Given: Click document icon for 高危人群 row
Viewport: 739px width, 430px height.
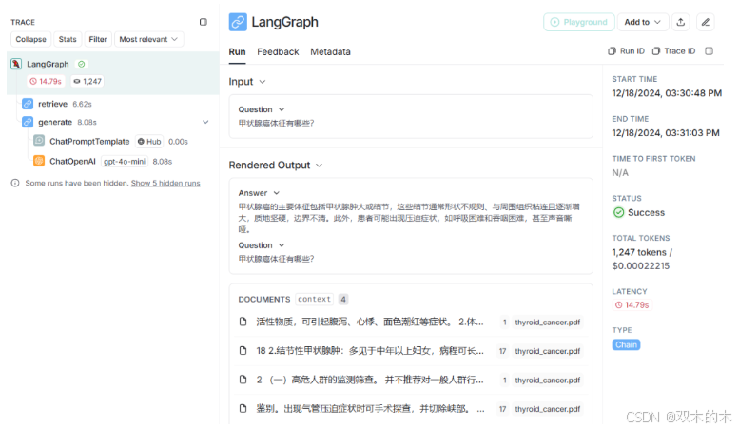Looking at the screenshot, I should click(x=243, y=380).
